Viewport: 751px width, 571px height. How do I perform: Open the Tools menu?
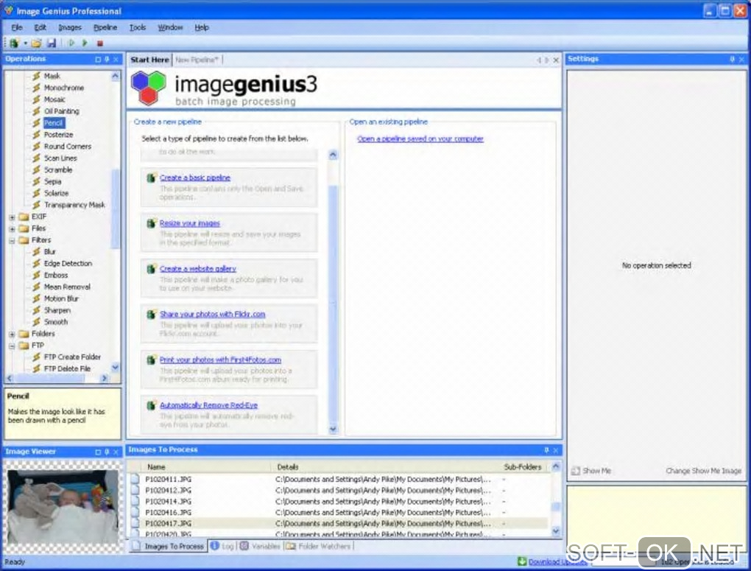[x=138, y=27]
